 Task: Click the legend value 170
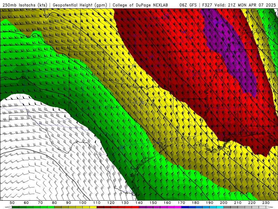pyautogui.click(x=181, y=203)
